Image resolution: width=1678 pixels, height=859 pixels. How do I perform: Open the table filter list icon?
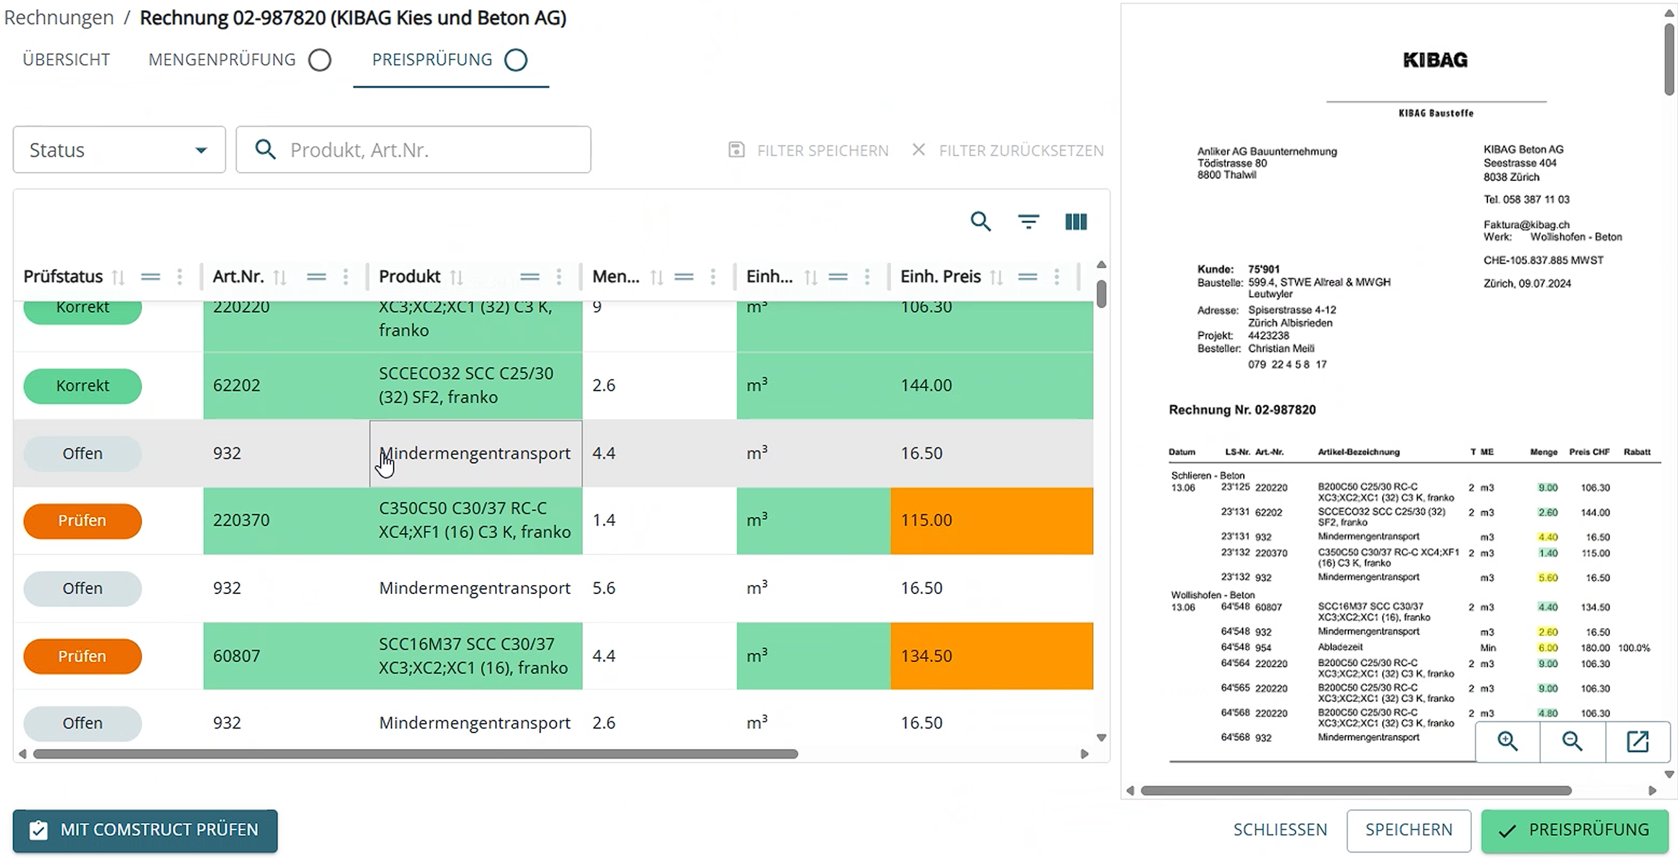pos(1028,222)
